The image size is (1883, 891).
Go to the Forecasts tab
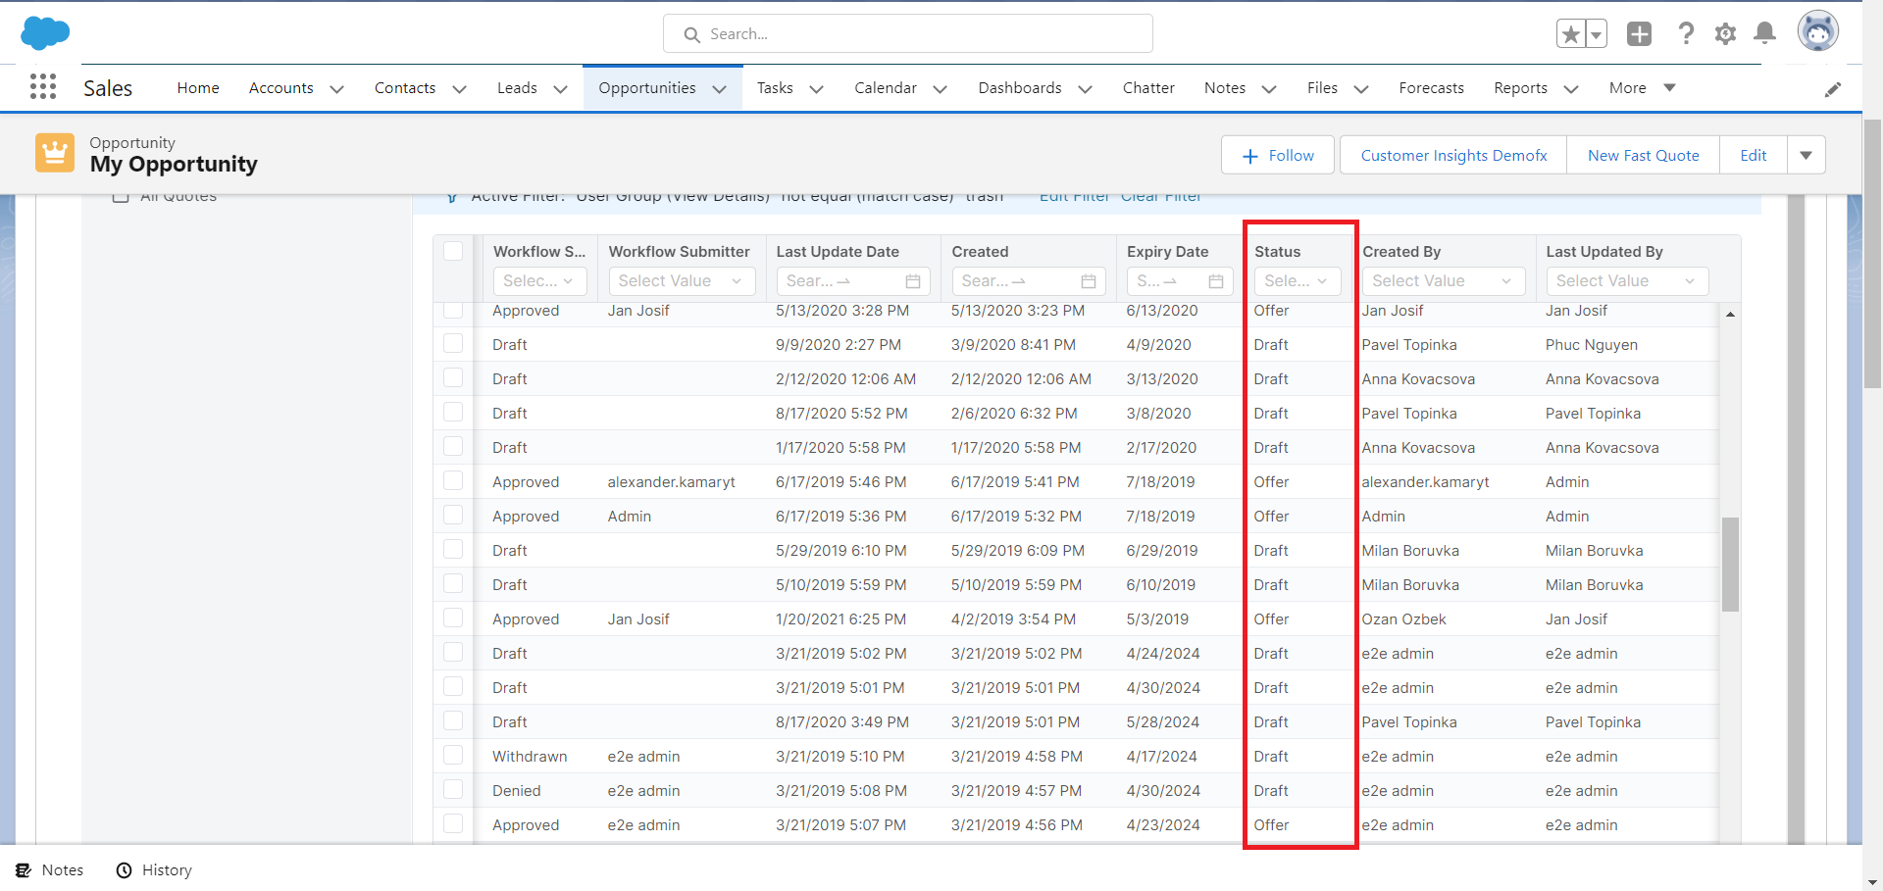(1431, 88)
